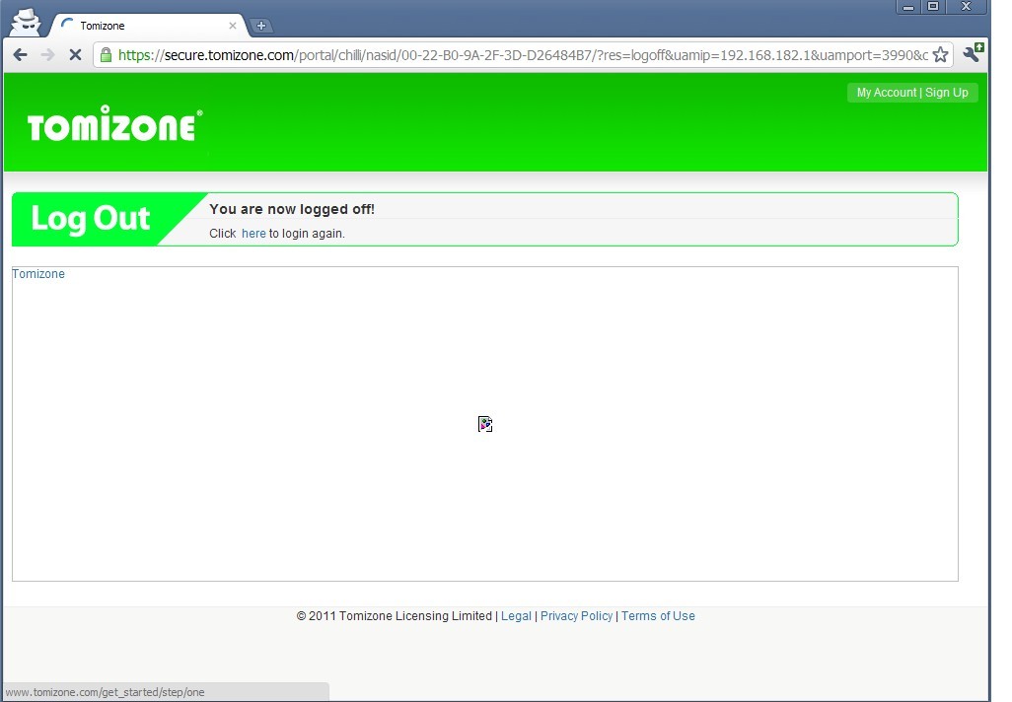Click the Log Out banner heading
Image resolution: width=1012 pixels, height=702 pixels.
91,219
